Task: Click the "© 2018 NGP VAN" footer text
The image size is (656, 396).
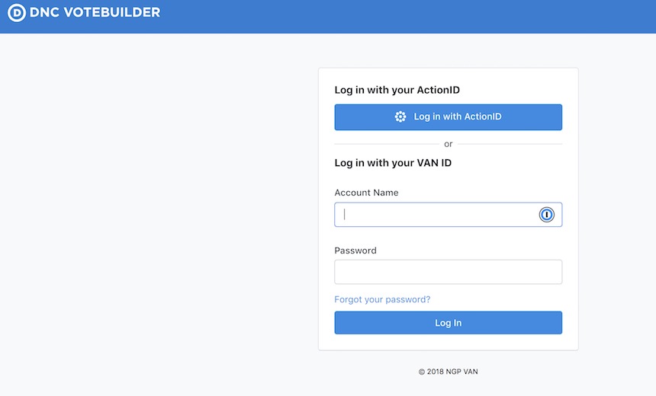Action: coord(448,372)
